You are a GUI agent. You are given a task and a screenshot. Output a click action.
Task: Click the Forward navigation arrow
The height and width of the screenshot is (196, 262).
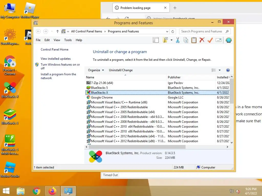click(46, 31)
